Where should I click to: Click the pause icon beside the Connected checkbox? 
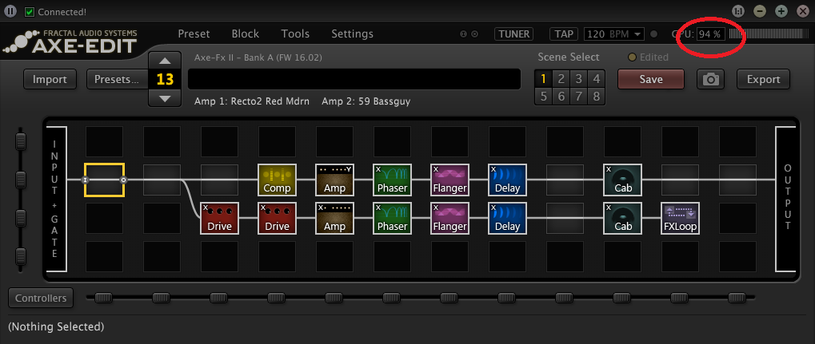click(x=11, y=11)
